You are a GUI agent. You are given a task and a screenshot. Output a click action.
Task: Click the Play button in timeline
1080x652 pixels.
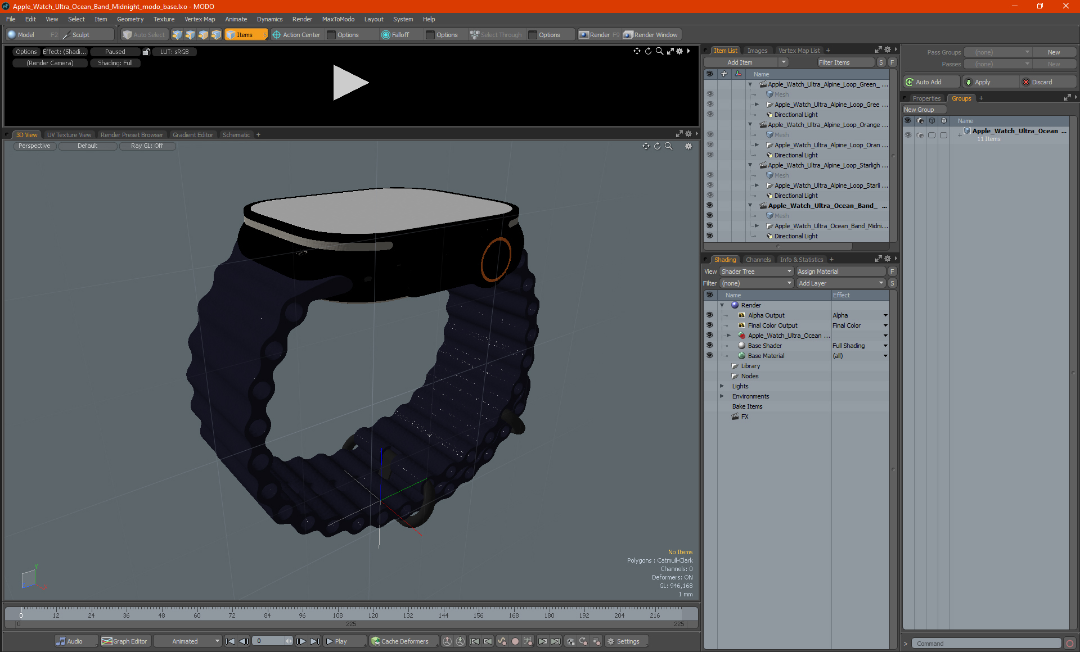[x=344, y=641]
